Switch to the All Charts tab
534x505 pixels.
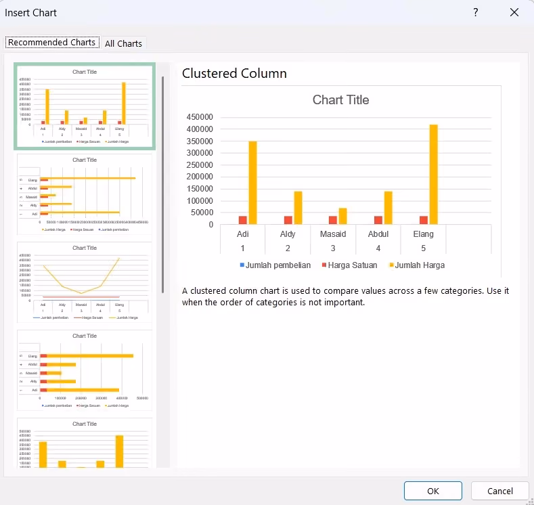point(123,43)
